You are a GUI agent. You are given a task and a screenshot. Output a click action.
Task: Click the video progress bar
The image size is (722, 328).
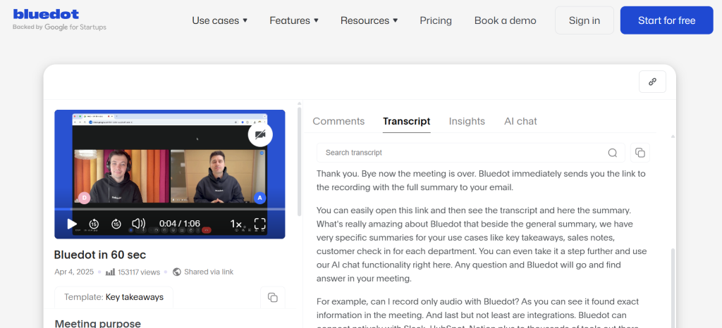[x=169, y=209]
